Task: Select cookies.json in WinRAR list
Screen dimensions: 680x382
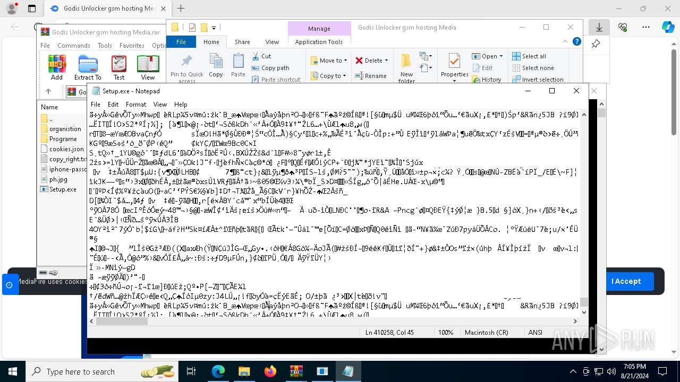Action: (62, 149)
